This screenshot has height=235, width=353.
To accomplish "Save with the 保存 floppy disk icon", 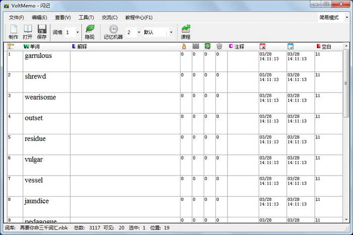I will pos(42,32).
